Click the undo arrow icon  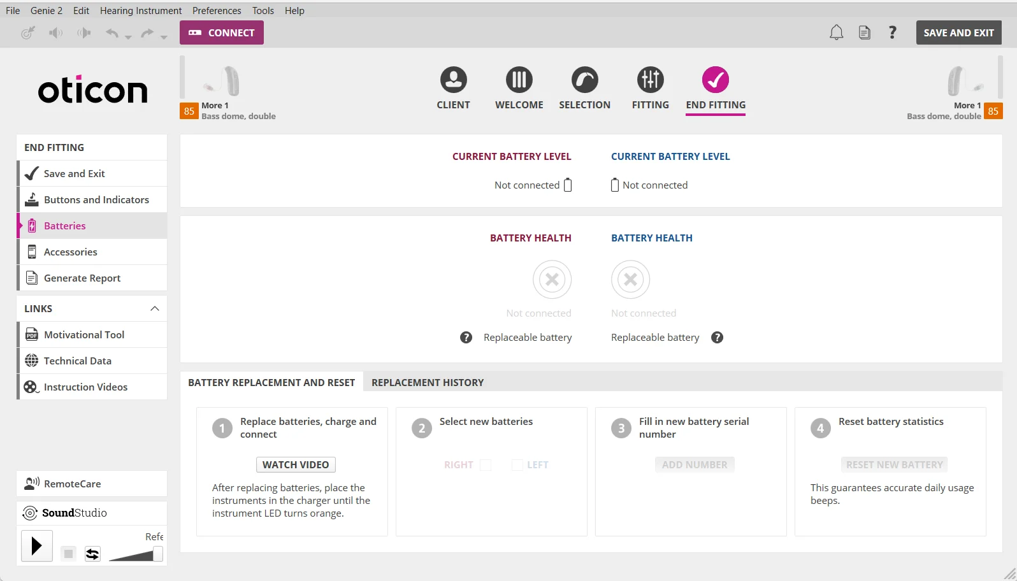coord(112,32)
